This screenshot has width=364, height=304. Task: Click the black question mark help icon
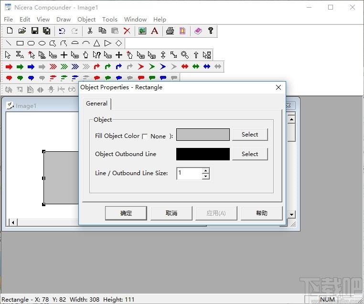point(211,31)
